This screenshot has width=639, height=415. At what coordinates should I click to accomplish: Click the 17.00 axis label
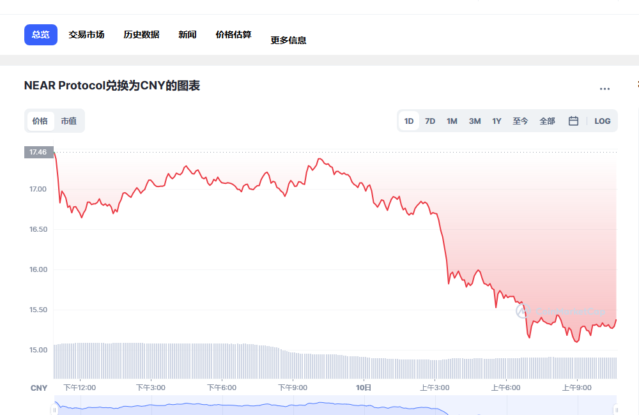click(x=38, y=189)
